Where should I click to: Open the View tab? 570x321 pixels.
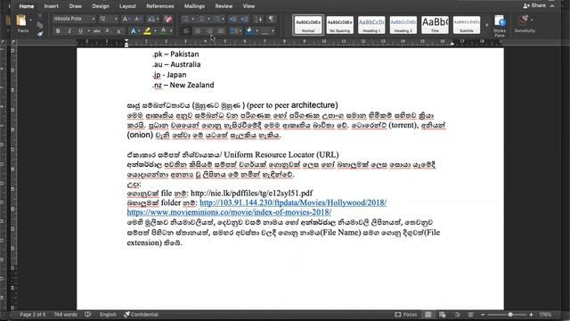(x=248, y=6)
